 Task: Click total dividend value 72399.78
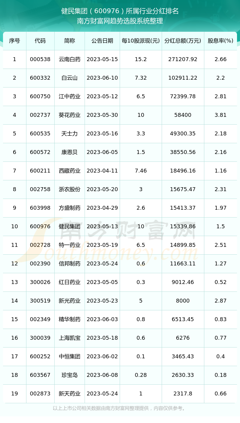pos(183,96)
